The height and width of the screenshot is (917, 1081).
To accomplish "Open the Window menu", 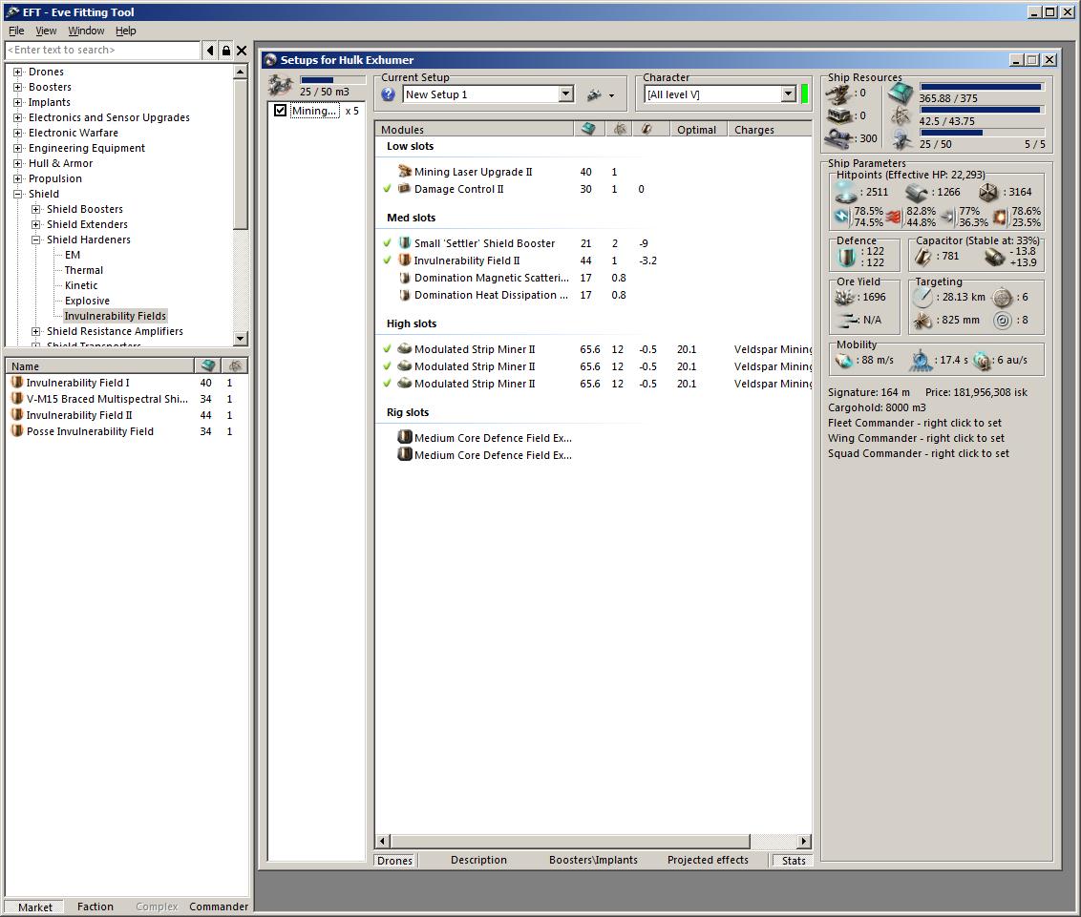I will point(86,31).
